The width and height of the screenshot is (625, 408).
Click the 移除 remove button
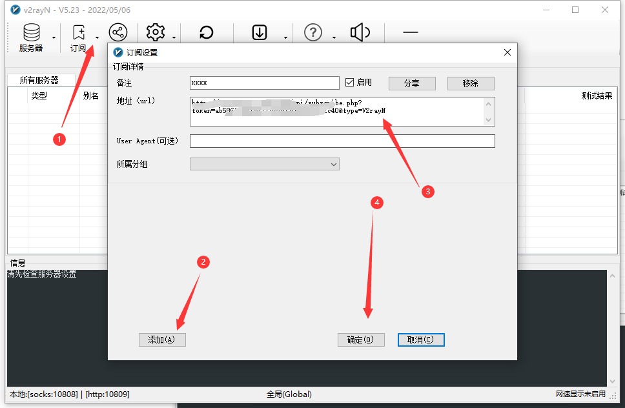click(470, 83)
